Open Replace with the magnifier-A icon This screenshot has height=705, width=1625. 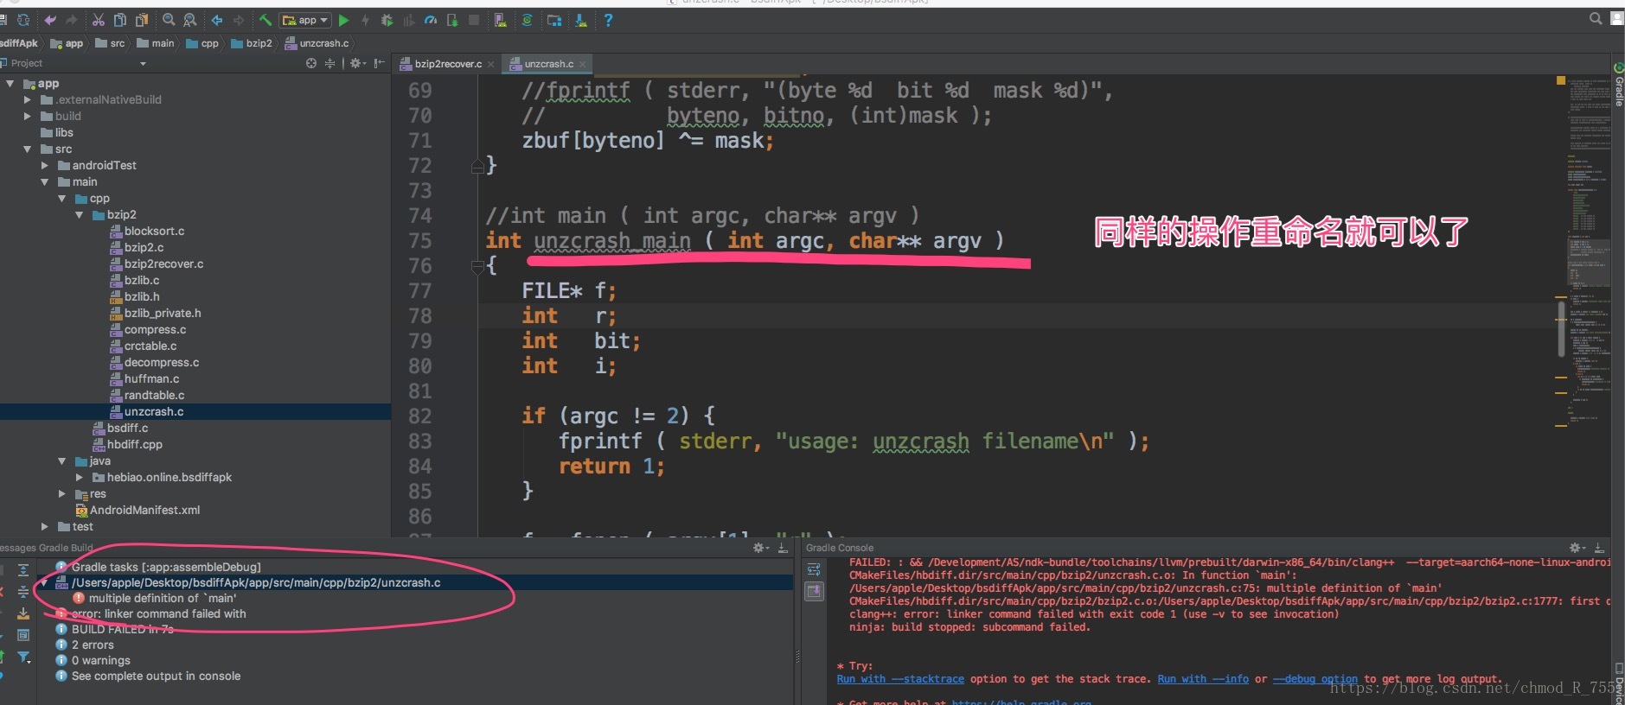point(190,20)
